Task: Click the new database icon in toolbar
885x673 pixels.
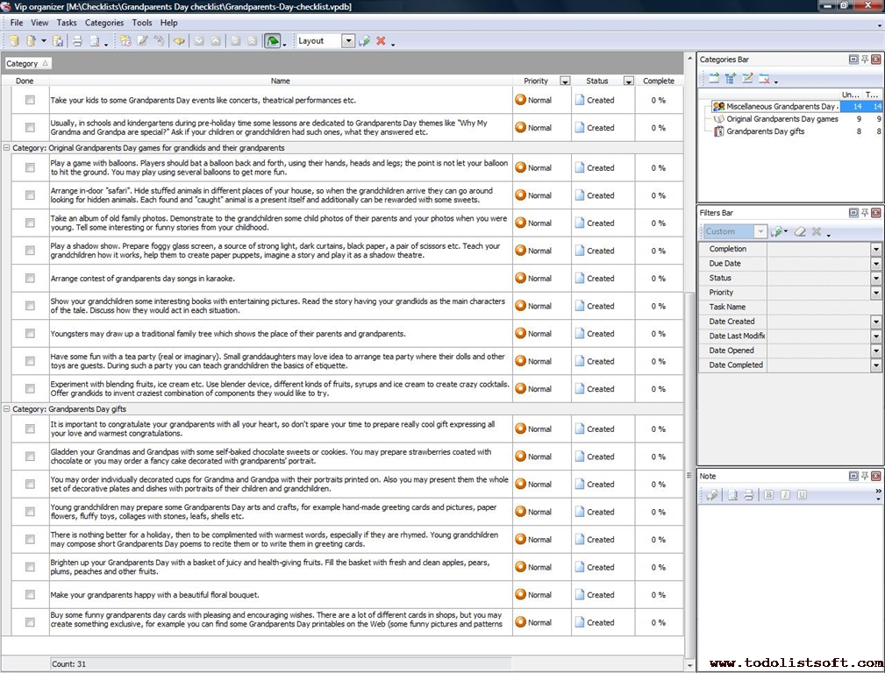Action: (x=14, y=41)
